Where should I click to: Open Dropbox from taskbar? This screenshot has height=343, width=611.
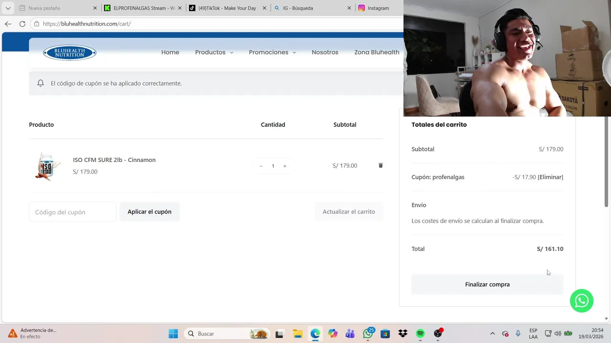(x=403, y=333)
